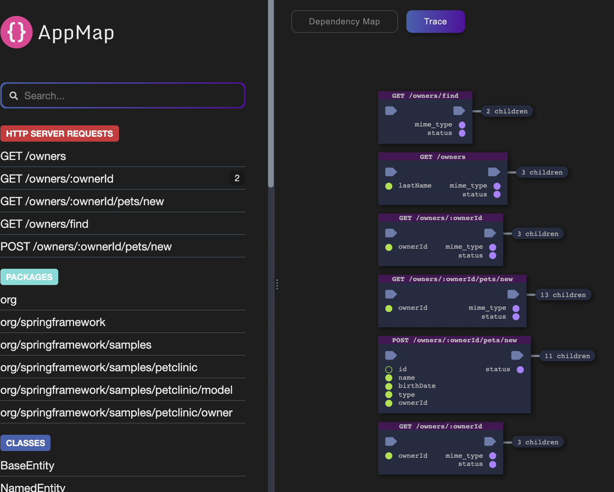The height and width of the screenshot is (492, 614).
Task: Click the inbound arrow icon on GET /owners/find node
Action: click(x=391, y=111)
